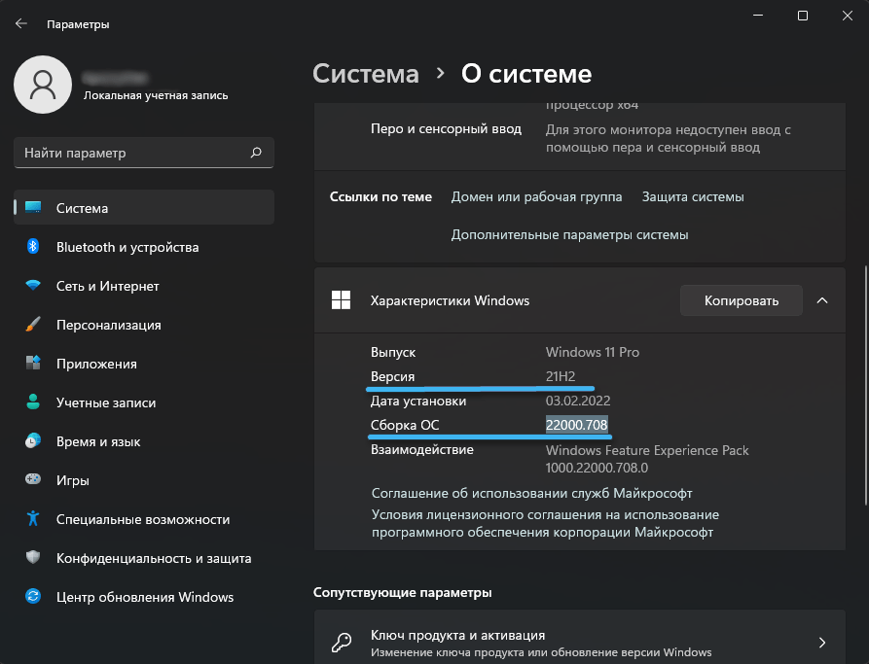Click the Приложения apps icon
This screenshot has height=664, width=869.
(33, 364)
